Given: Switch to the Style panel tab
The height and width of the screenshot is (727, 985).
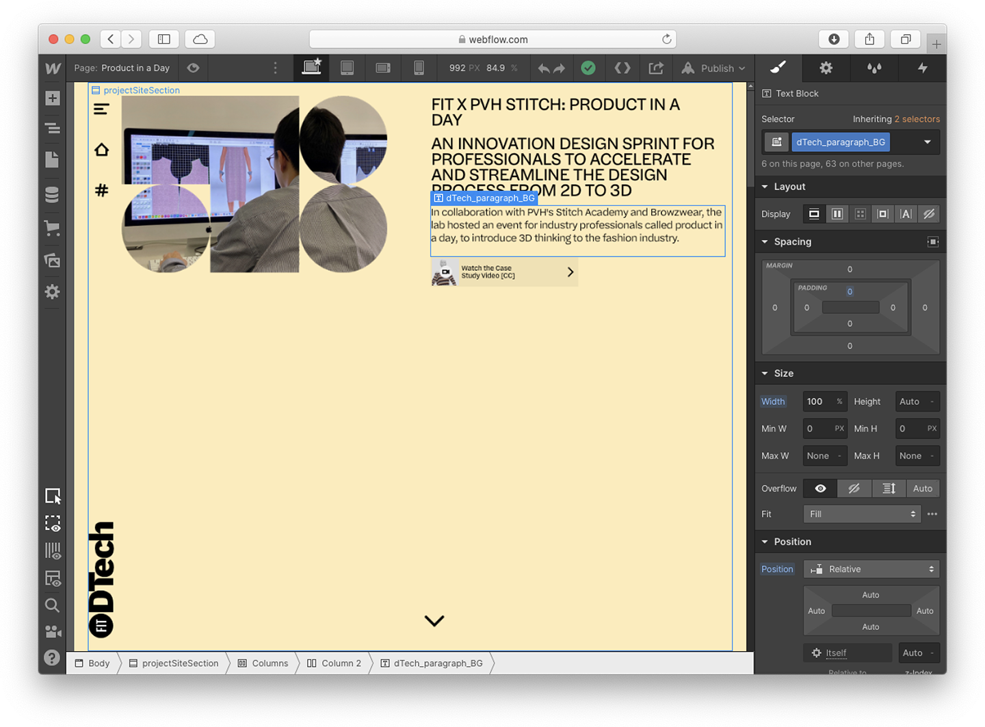Looking at the screenshot, I should point(778,68).
